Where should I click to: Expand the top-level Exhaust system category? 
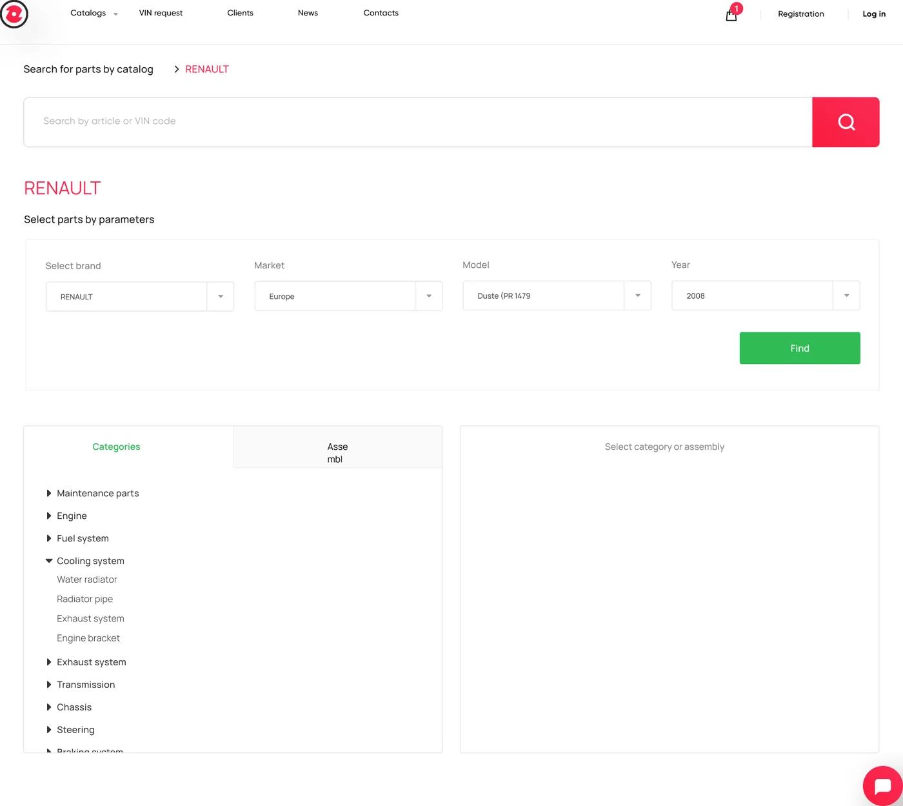point(86,662)
